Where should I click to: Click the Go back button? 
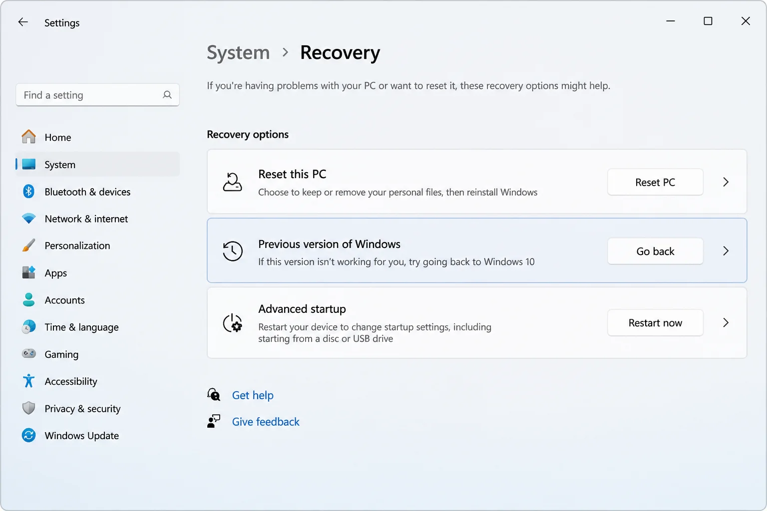(x=655, y=251)
